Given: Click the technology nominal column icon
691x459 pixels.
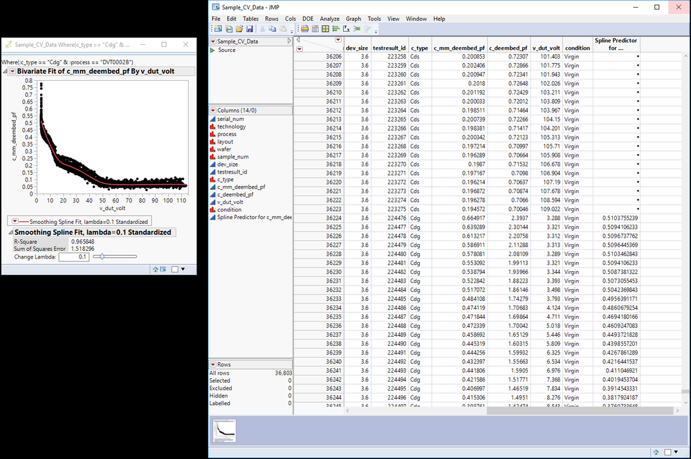Looking at the screenshot, I should 213,127.
